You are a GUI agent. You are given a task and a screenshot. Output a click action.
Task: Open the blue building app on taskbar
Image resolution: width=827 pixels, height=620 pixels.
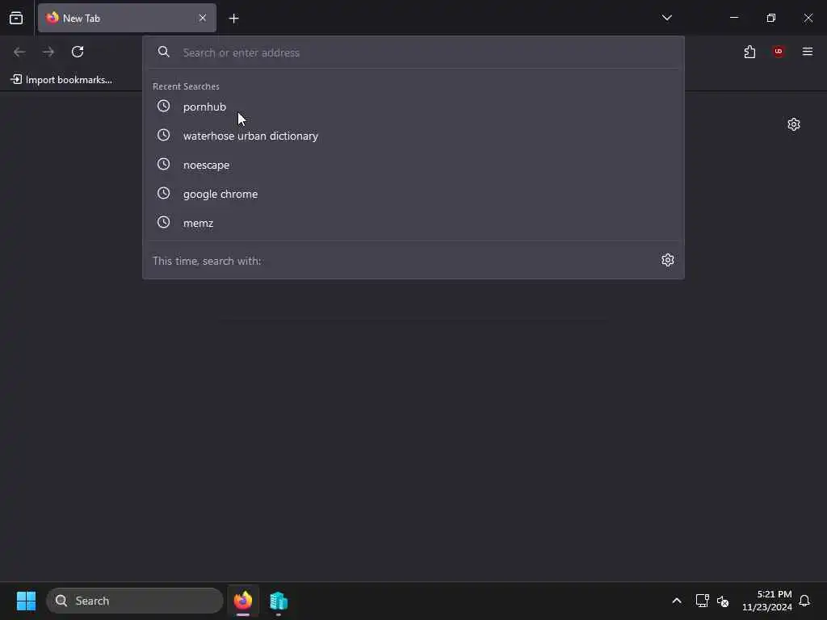coord(279,601)
